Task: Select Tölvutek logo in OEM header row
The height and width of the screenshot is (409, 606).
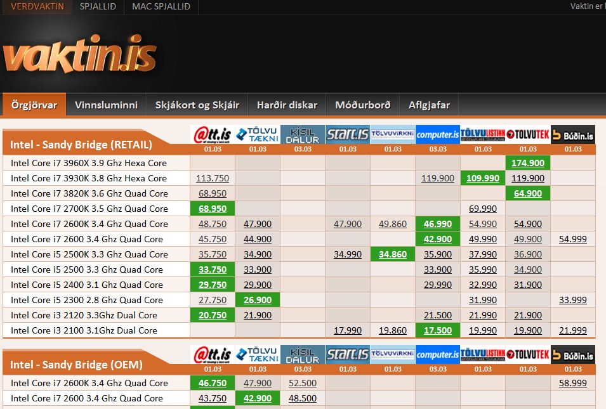Action: click(528, 354)
